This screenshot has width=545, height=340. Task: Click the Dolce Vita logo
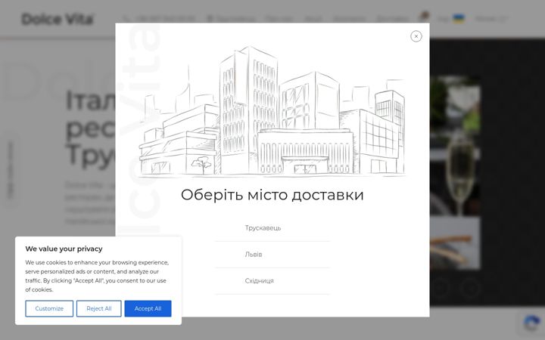(x=58, y=19)
